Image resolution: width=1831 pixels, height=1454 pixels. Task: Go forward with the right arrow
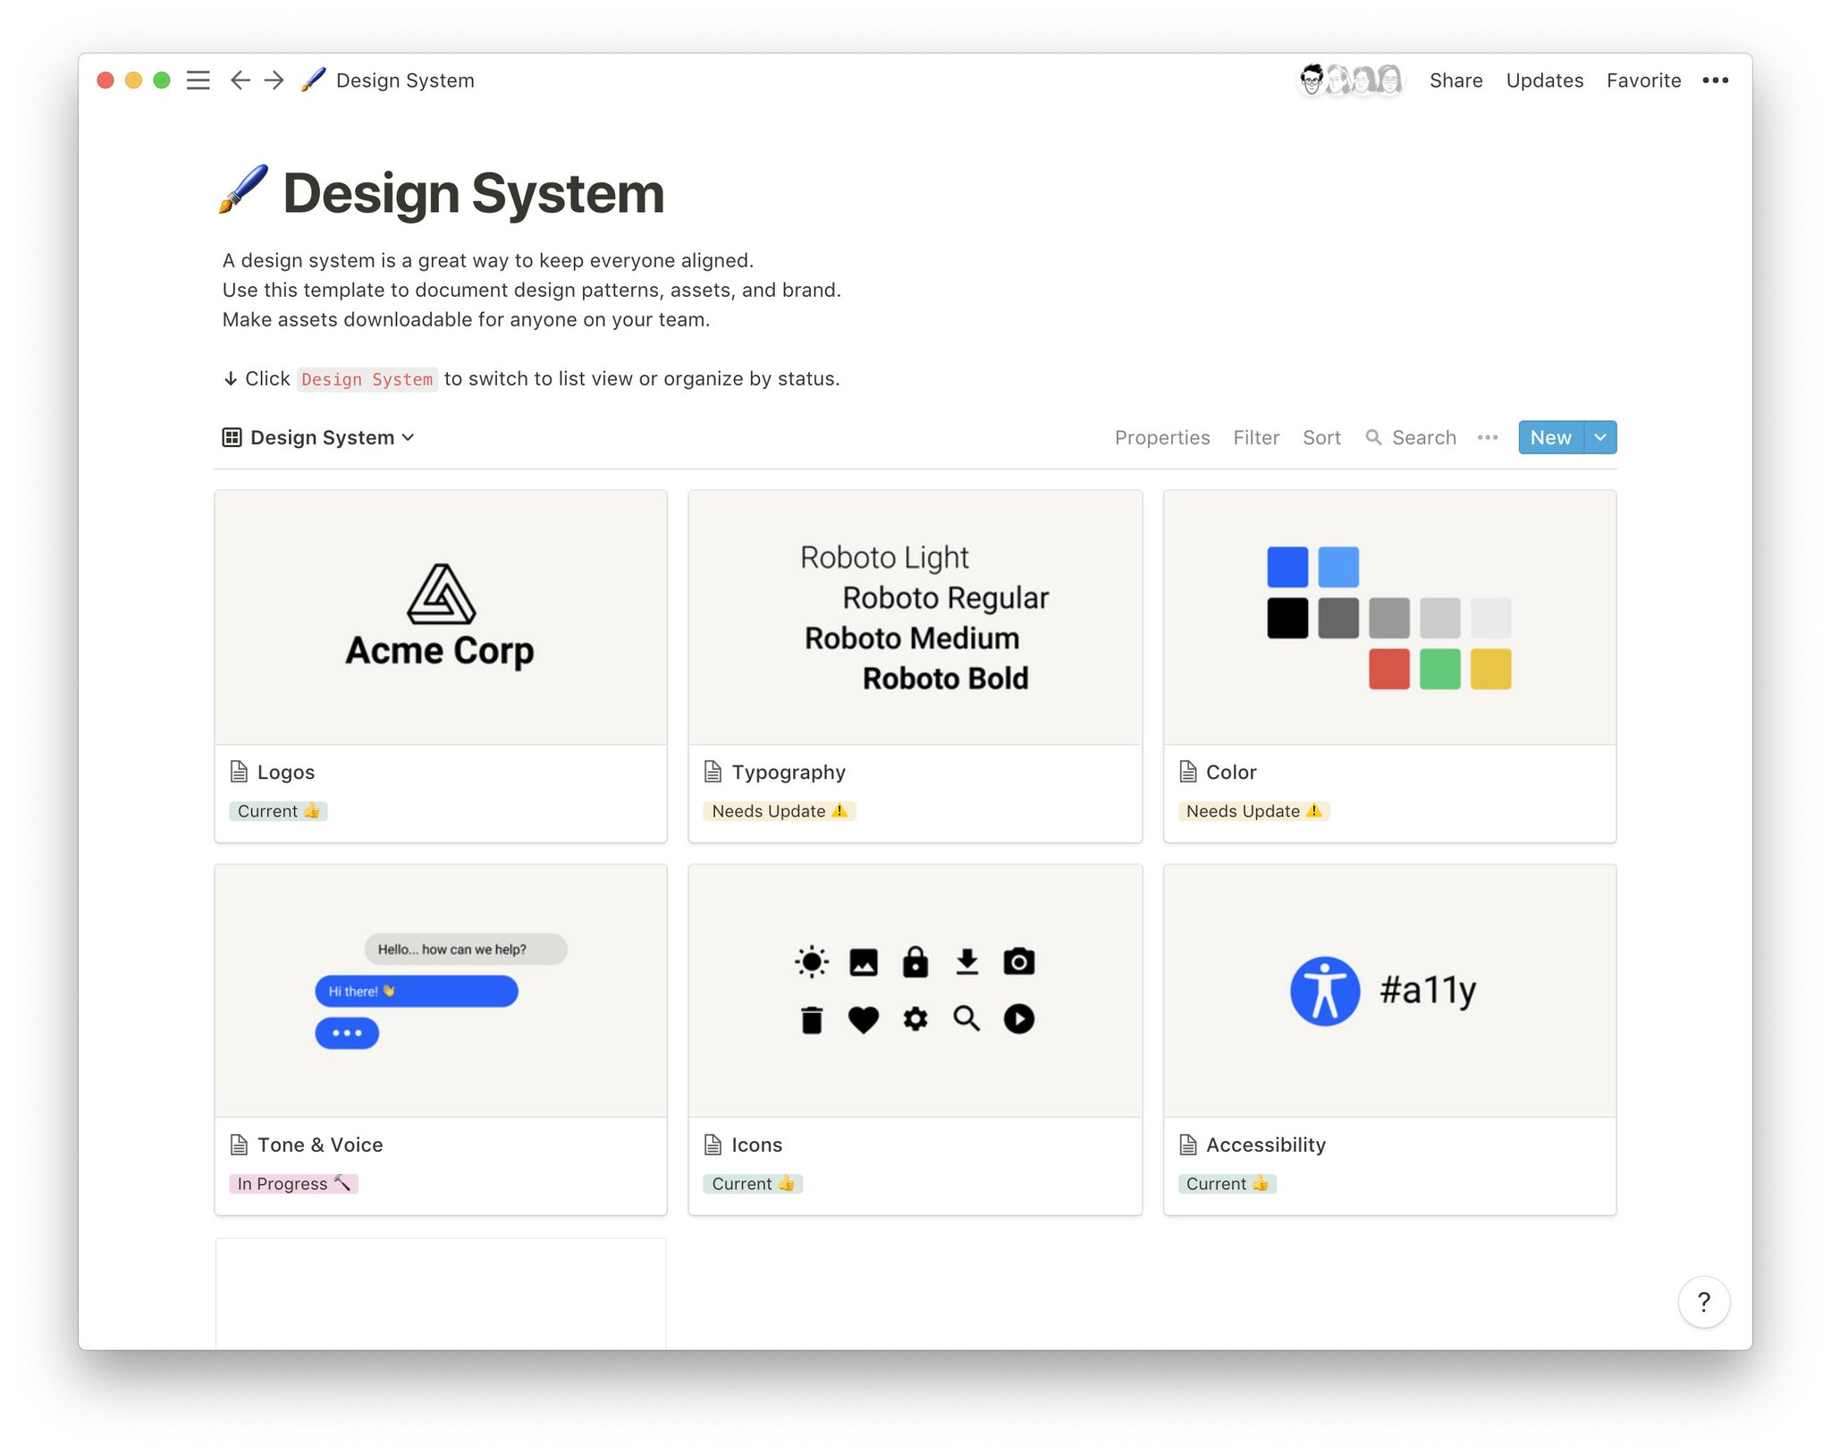(x=274, y=80)
